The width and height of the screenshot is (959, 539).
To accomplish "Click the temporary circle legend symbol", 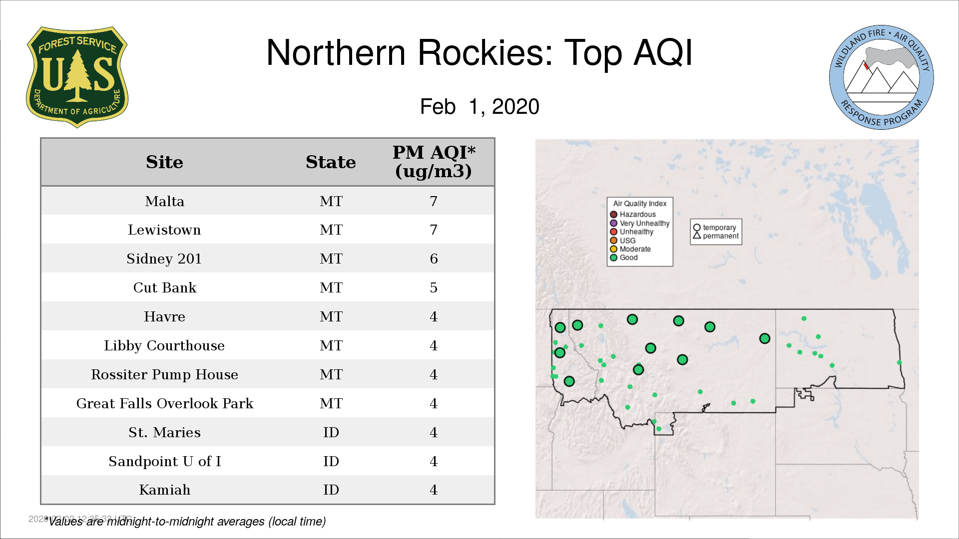I will point(697,228).
